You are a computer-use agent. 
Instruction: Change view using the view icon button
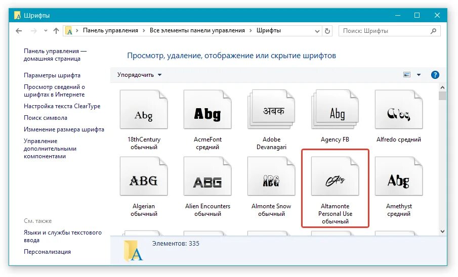(407, 75)
